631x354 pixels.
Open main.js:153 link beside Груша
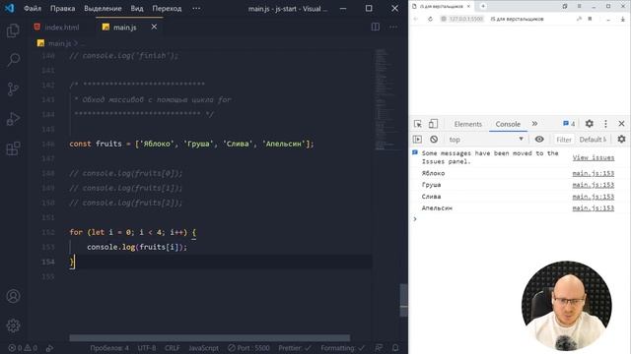click(594, 185)
